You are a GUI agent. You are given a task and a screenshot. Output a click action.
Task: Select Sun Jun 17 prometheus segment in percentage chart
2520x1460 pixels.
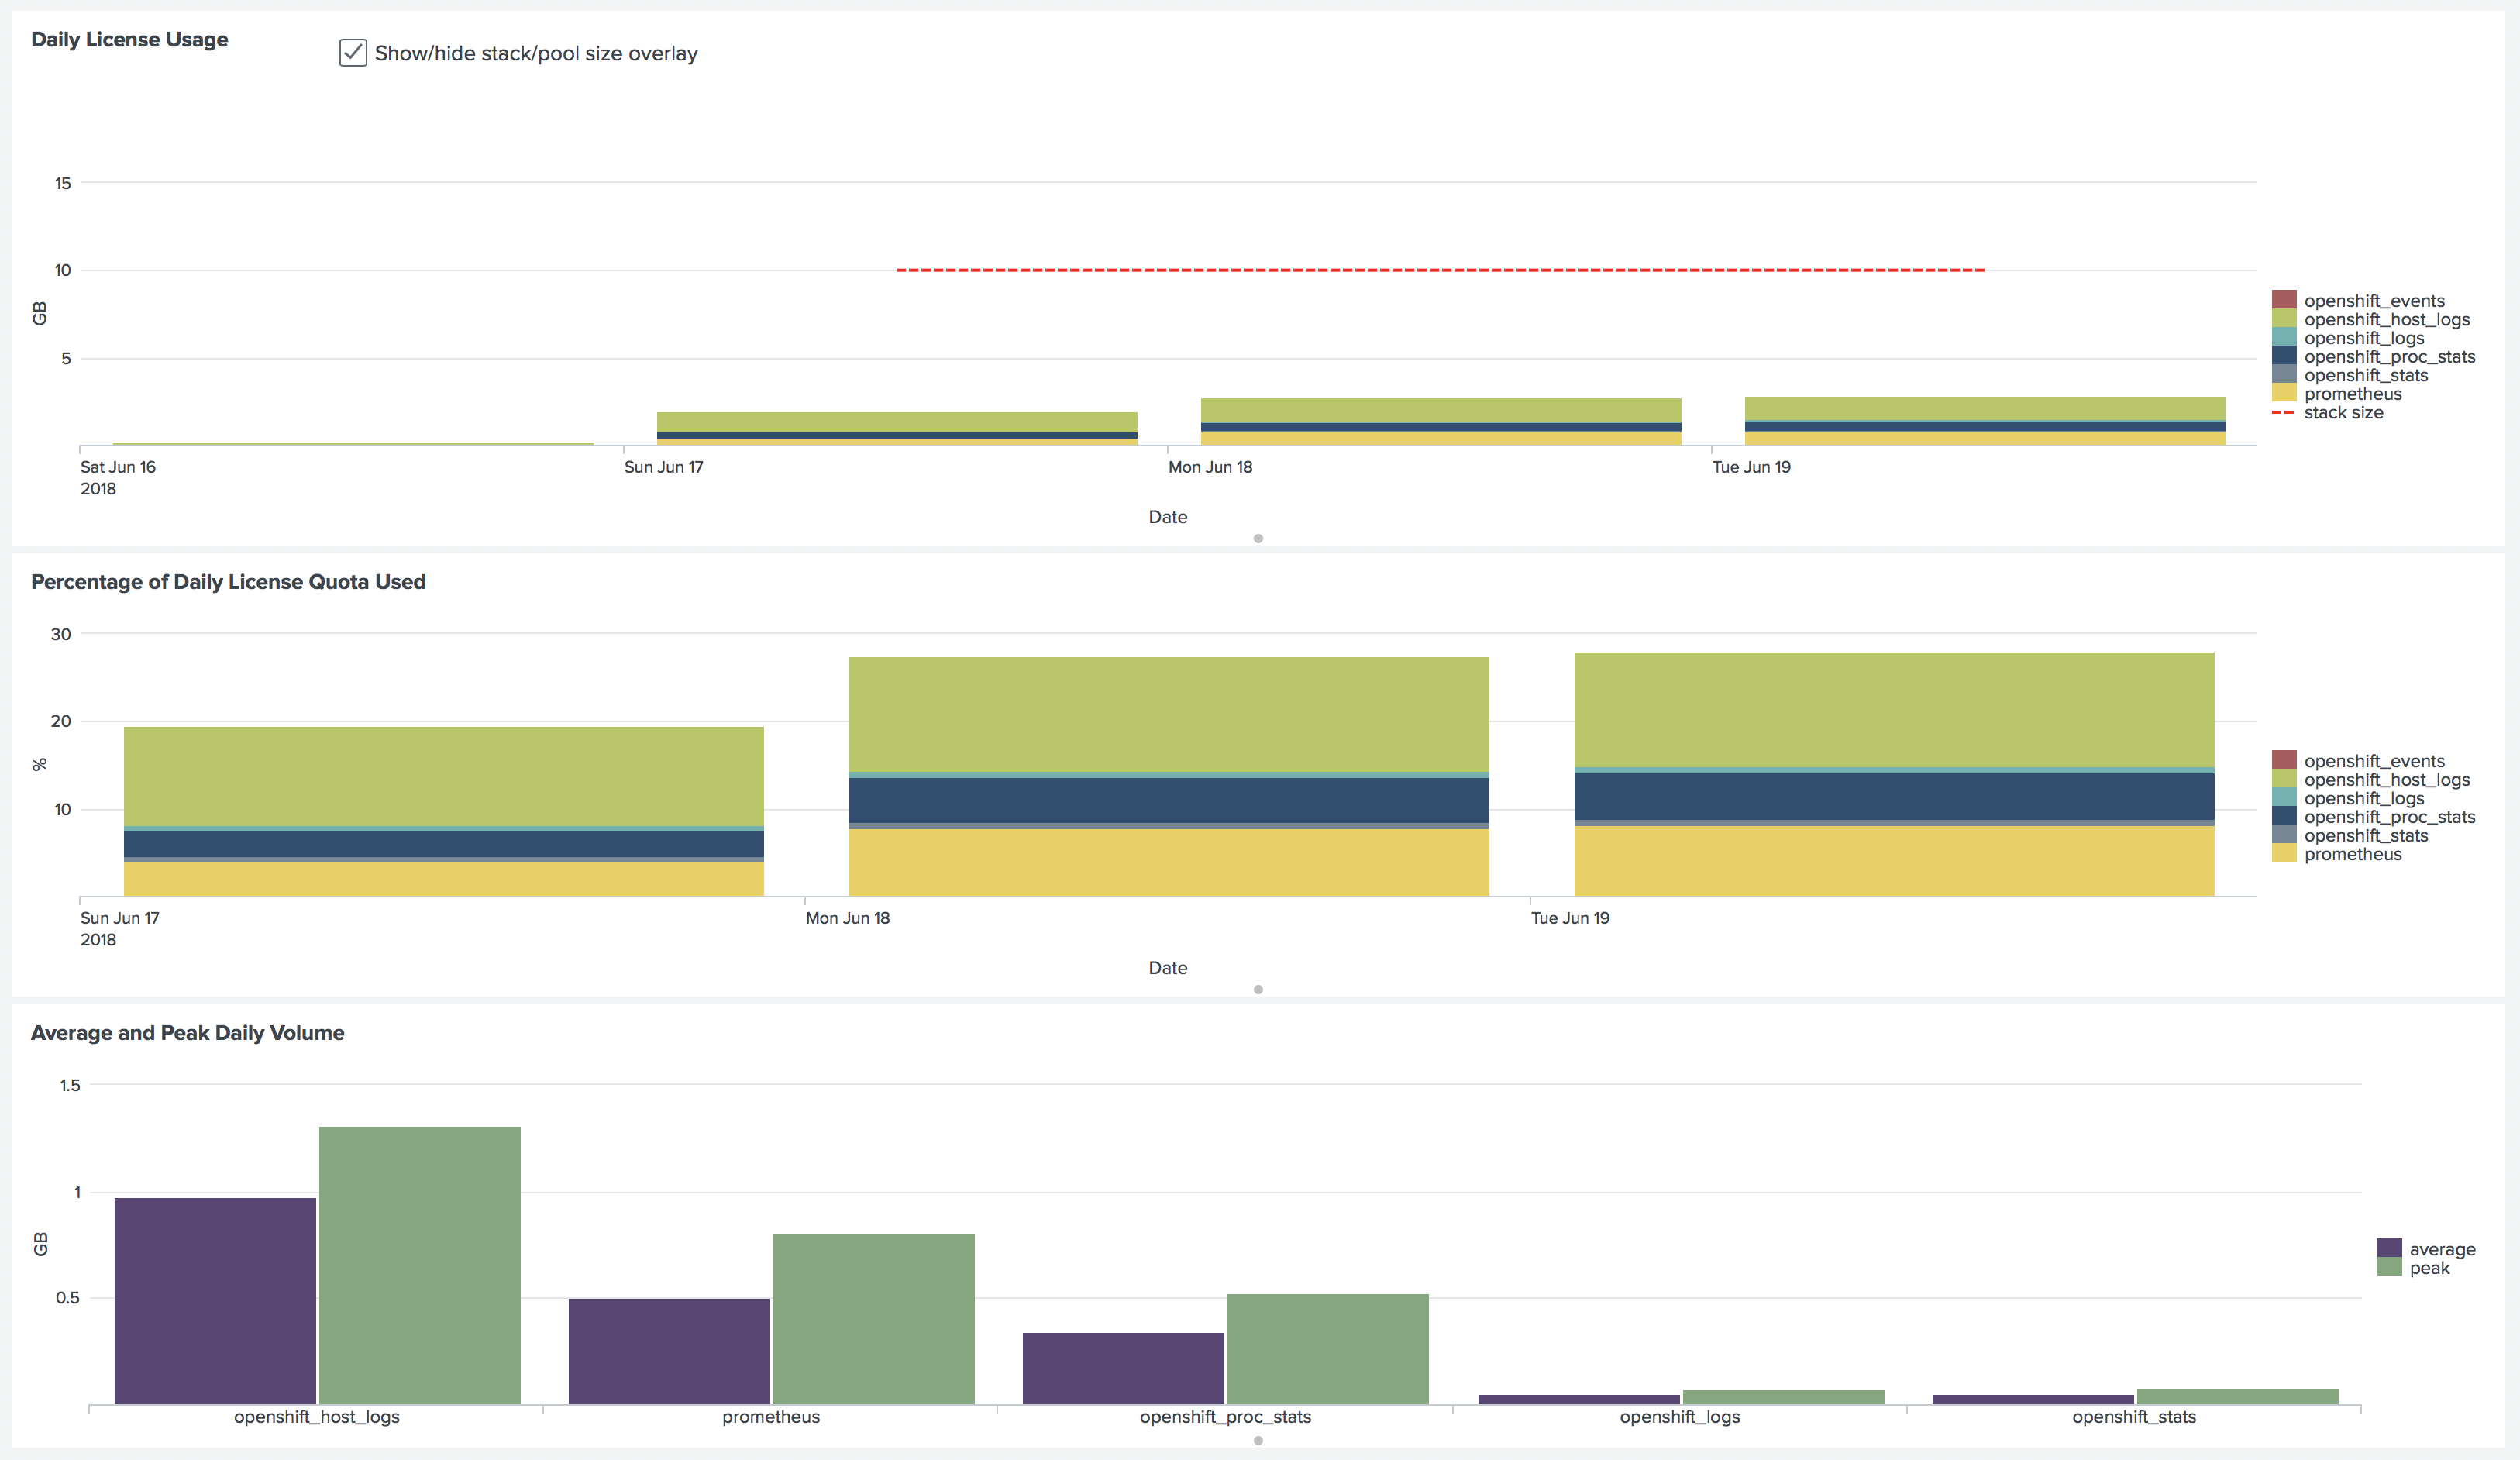point(444,879)
